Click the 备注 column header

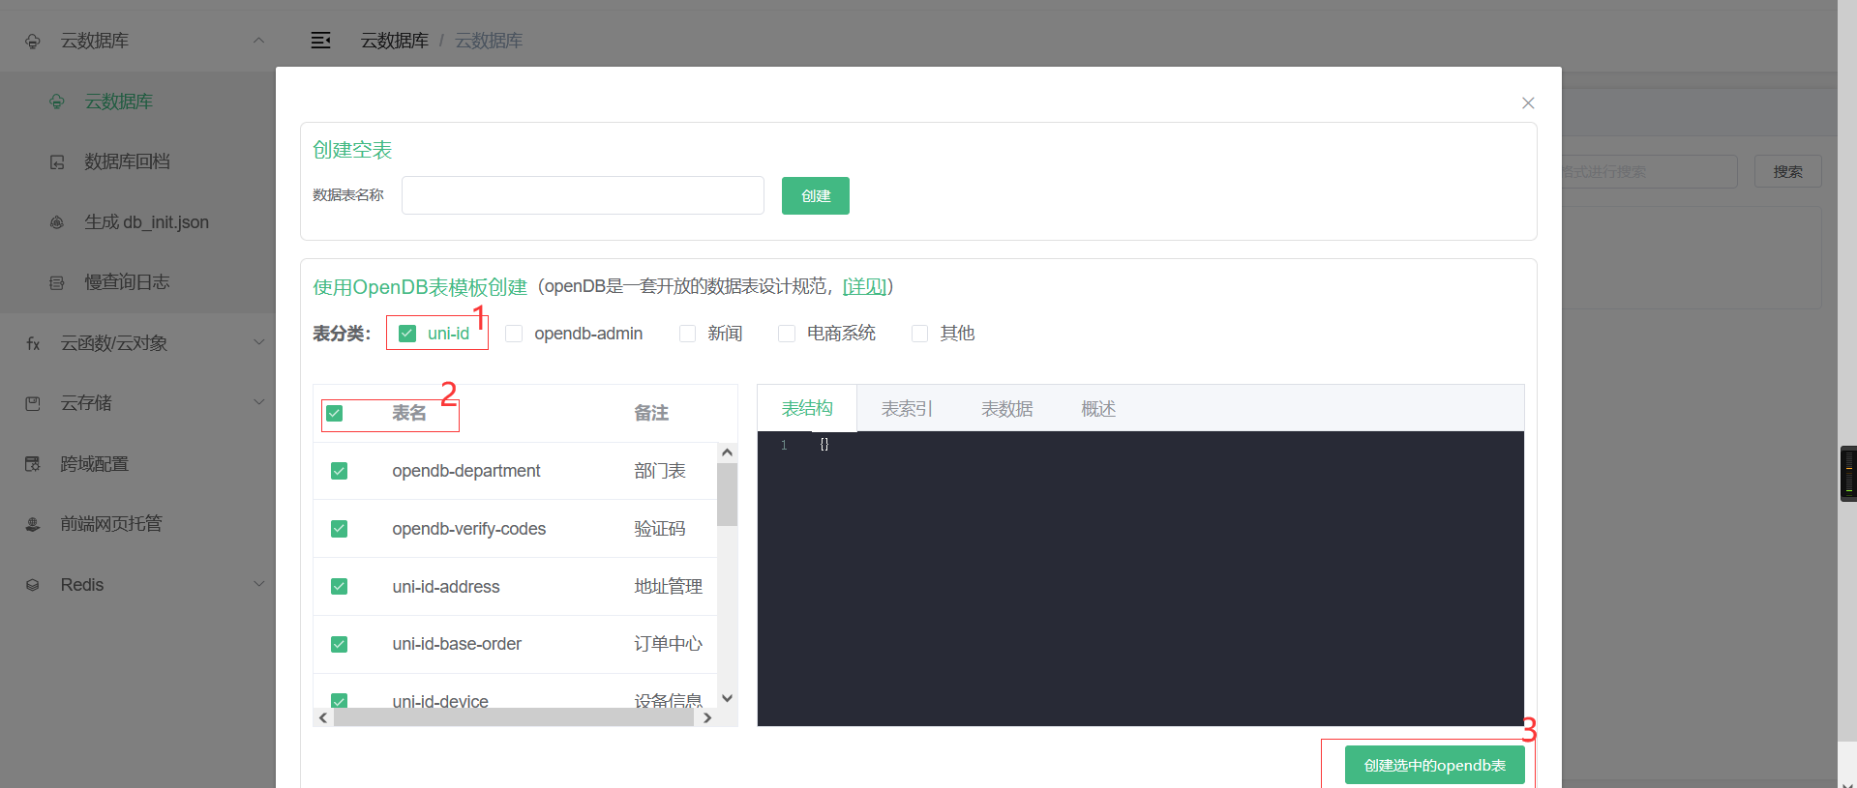(x=651, y=413)
